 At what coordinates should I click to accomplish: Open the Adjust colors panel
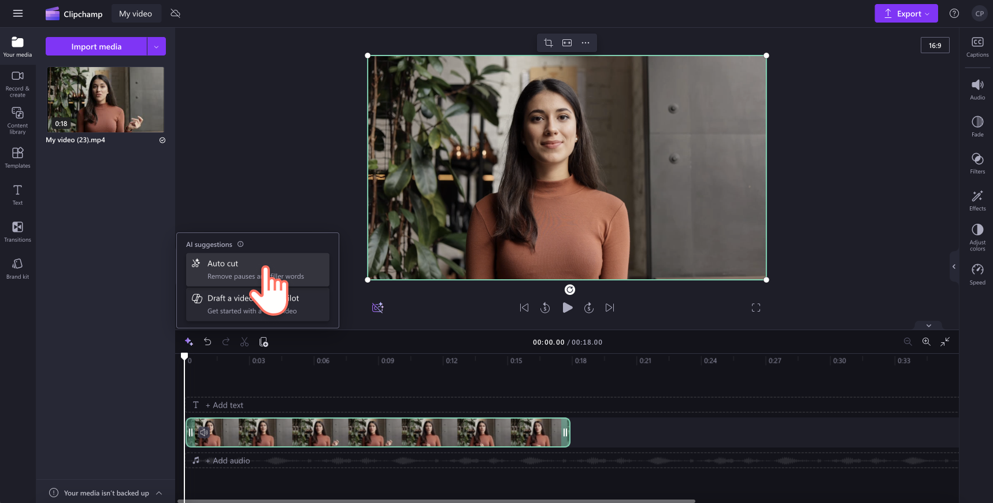[x=977, y=238]
